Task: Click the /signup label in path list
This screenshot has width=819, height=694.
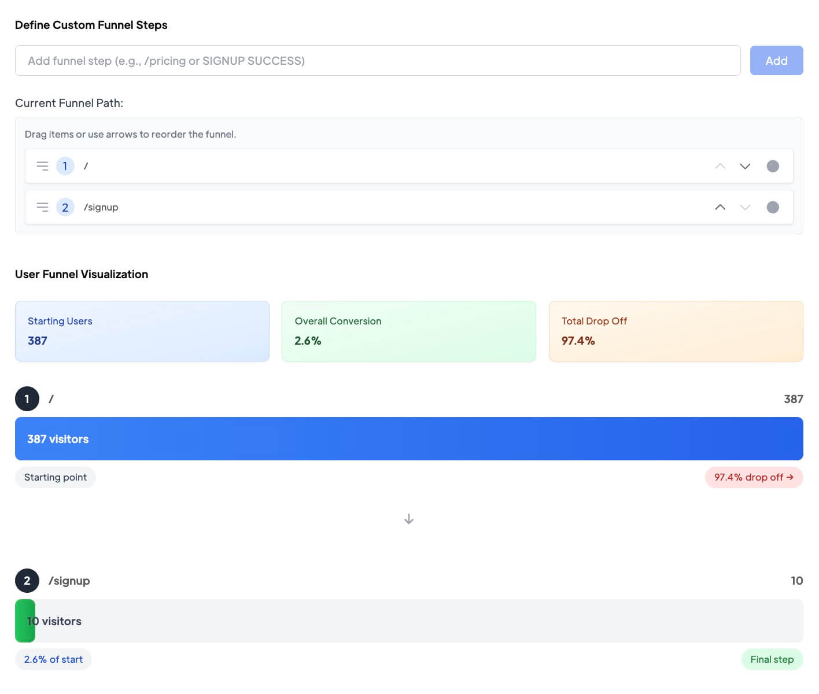Action: [x=101, y=207]
